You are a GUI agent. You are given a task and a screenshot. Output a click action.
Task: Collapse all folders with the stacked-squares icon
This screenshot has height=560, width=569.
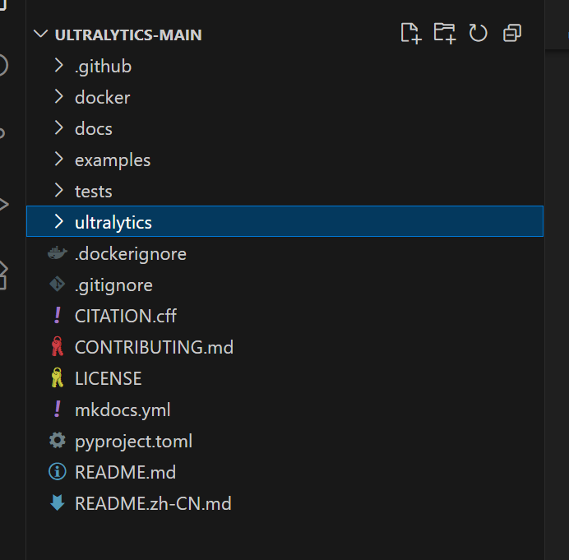coord(512,34)
